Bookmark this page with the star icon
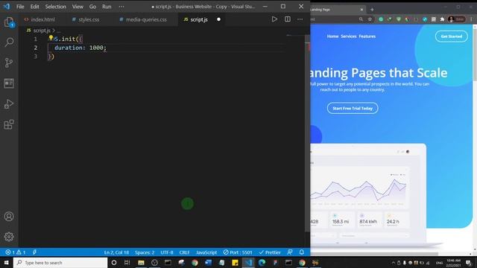477x268 pixels. coord(370,19)
